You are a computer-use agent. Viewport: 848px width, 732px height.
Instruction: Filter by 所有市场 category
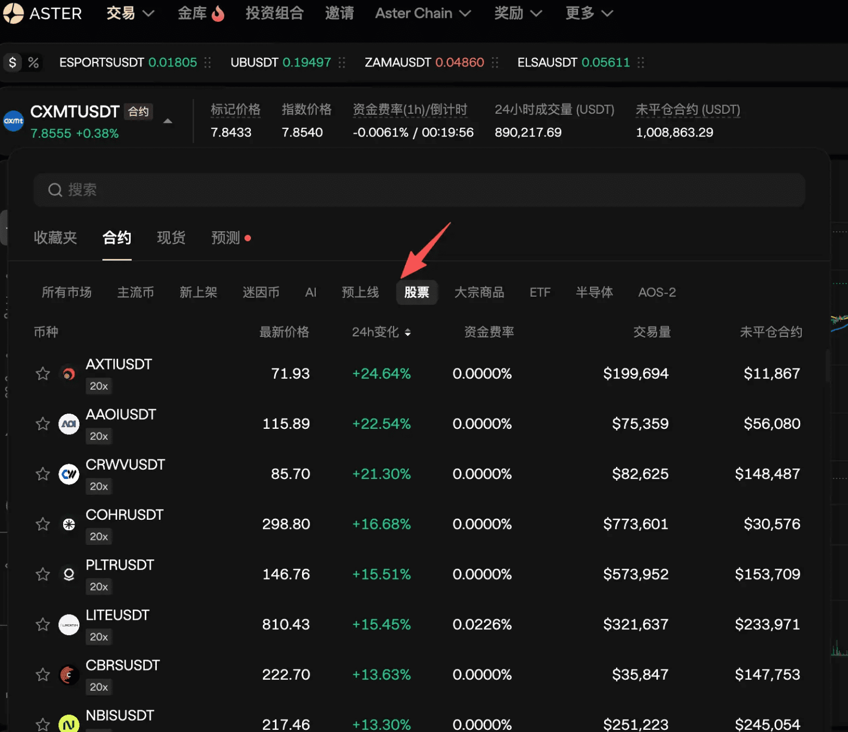pyautogui.click(x=66, y=292)
